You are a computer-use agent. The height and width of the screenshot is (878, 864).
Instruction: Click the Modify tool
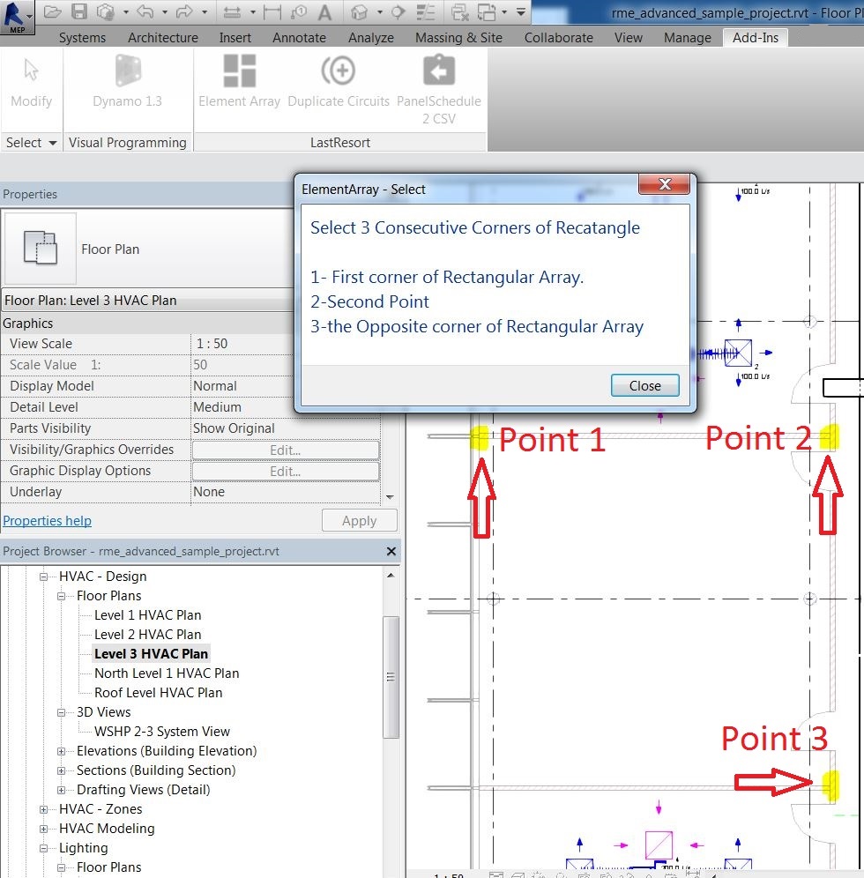pos(32,84)
